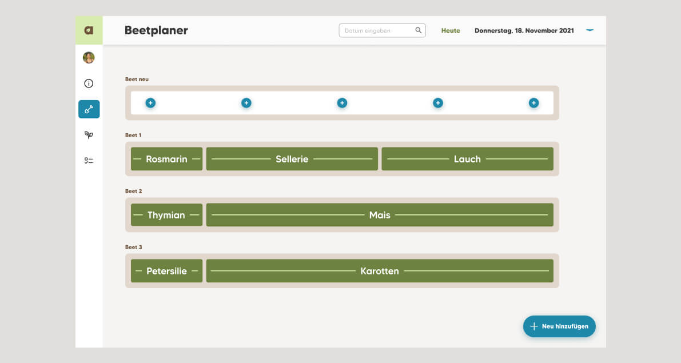Select the Sellerie block in Beet 1
Image resolution: width=681 pixels, height=363 pixels.
tap(292, 159)
